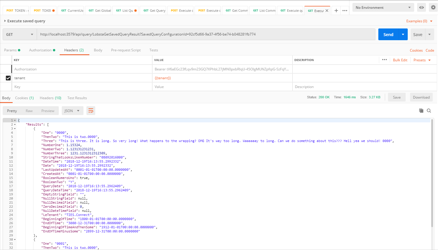Switch to the Pre-request Script tab
The width and height of the screenshot is (438, 250).
126,50
